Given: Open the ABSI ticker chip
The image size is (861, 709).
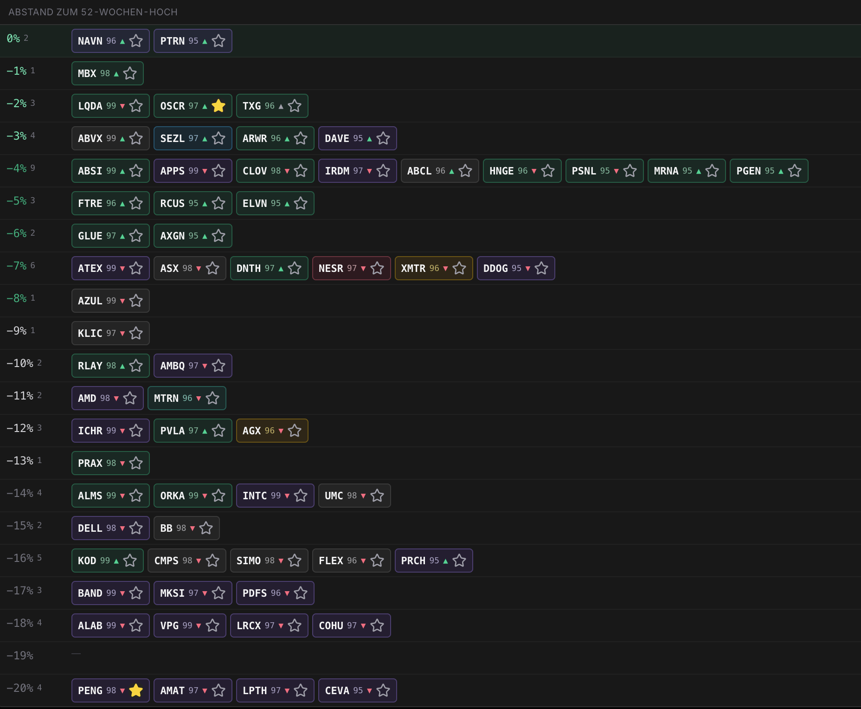Looking at the screenshot, I should point(110,171).
